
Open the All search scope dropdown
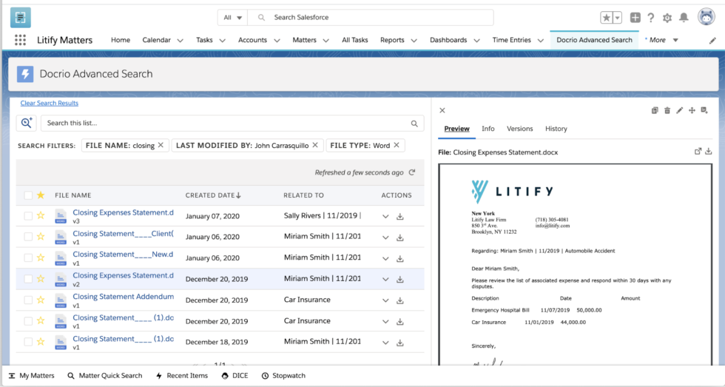click(232, 18)
